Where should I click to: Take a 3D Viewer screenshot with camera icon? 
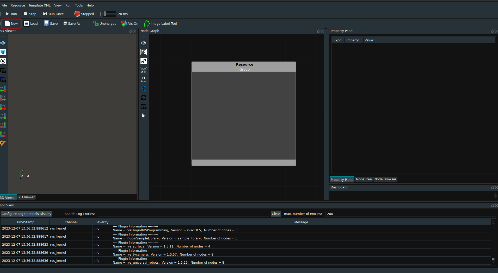pos(3,70)
